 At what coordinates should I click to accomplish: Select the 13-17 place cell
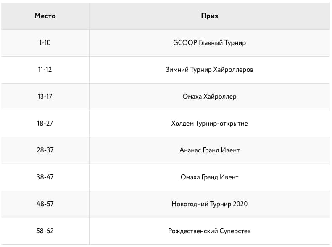point(45,97)
